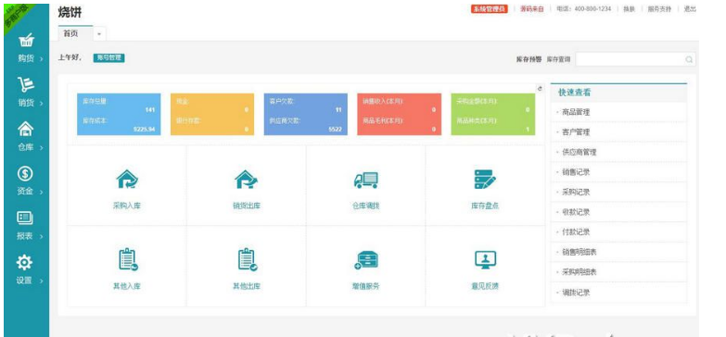Open the 报表 report icon in sidebar
The width and height of the screenshot is (726, 337).
click(x=24, y=218)
